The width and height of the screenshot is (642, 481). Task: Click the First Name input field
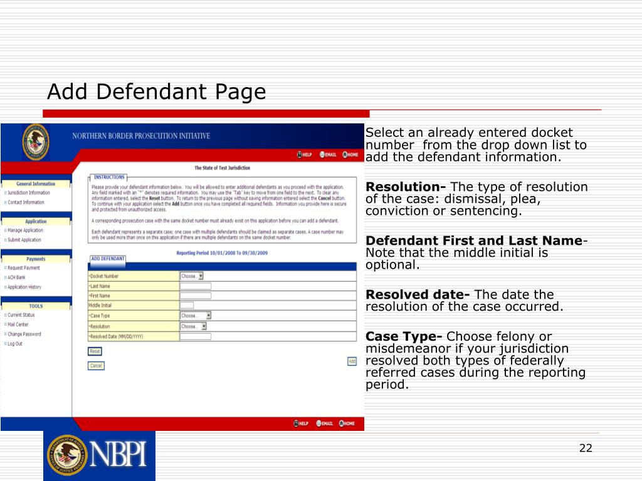click(196, 296)
